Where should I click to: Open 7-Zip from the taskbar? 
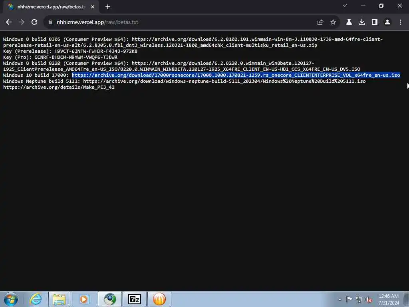coord(135,299)
